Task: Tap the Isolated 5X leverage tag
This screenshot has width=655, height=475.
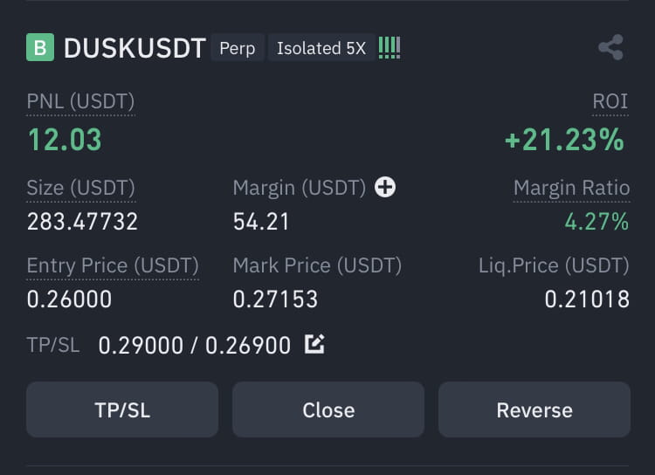Action: tap(321, 48)
